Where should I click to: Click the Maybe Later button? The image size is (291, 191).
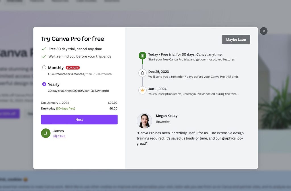point(236,40)
